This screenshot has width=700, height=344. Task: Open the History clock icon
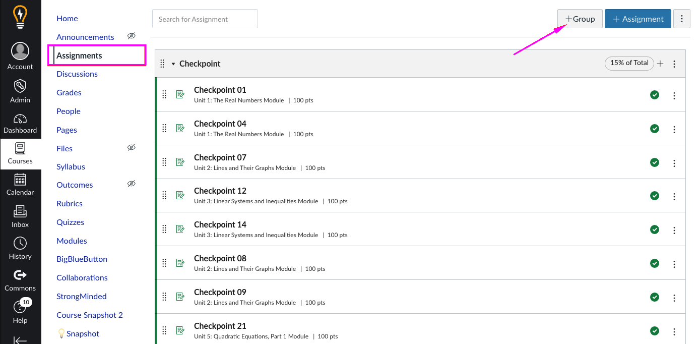click(20, 243)
